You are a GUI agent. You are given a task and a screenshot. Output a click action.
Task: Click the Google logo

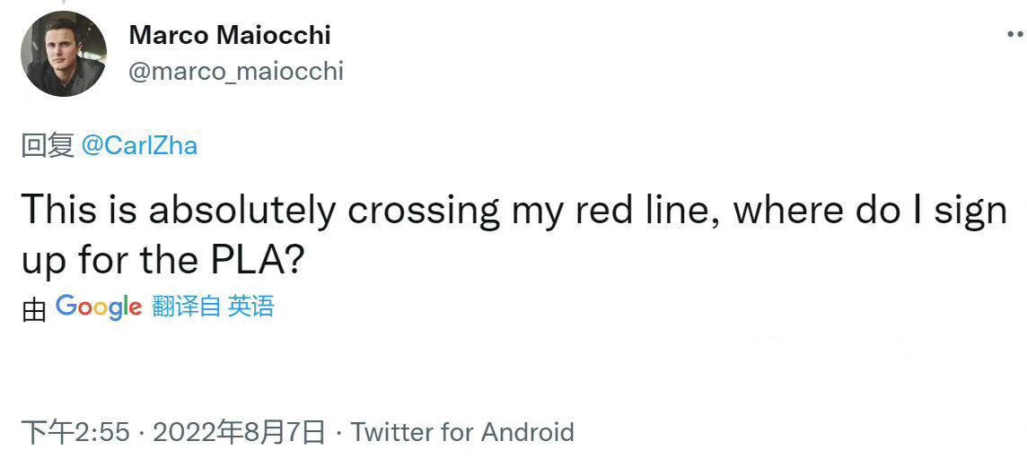tap(99, 307)
